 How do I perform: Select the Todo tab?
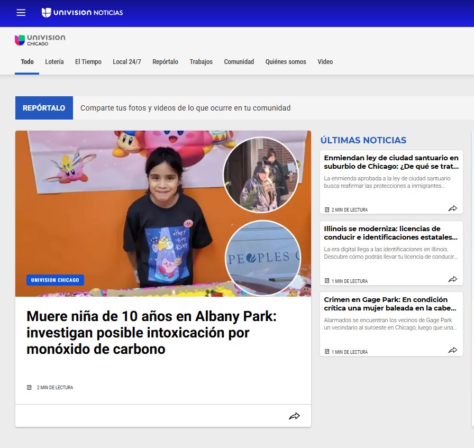click(x=27, y=62)
